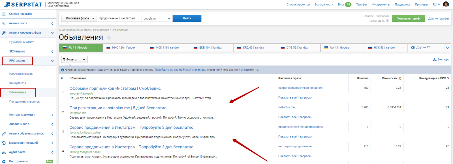
Task: Collapse the PPC-анализ submenu chevron
Action: [52, 61]
